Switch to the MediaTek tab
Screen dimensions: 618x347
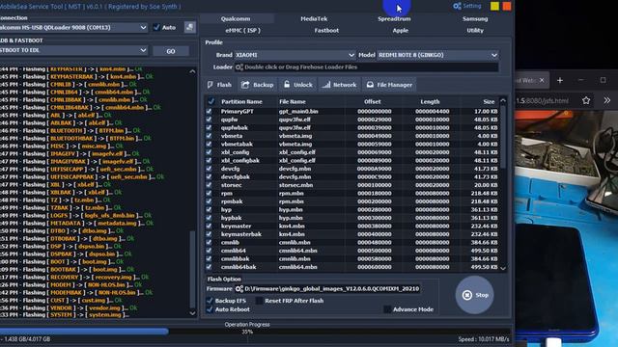pyautogui.click(x=314, y=18)
